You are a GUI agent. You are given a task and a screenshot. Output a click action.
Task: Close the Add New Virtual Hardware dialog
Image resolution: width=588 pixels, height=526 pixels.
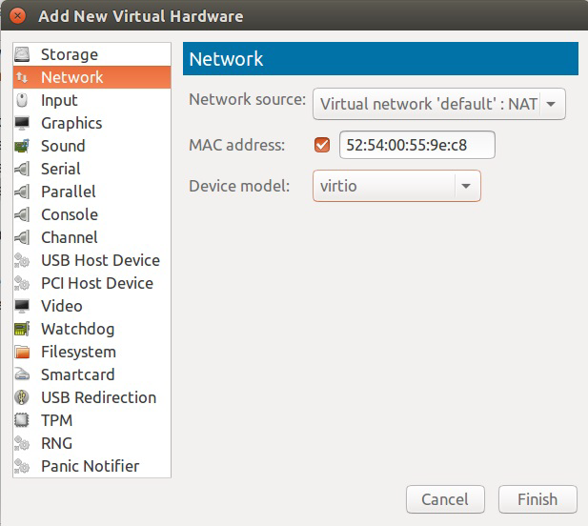click(x=16, y=16)
